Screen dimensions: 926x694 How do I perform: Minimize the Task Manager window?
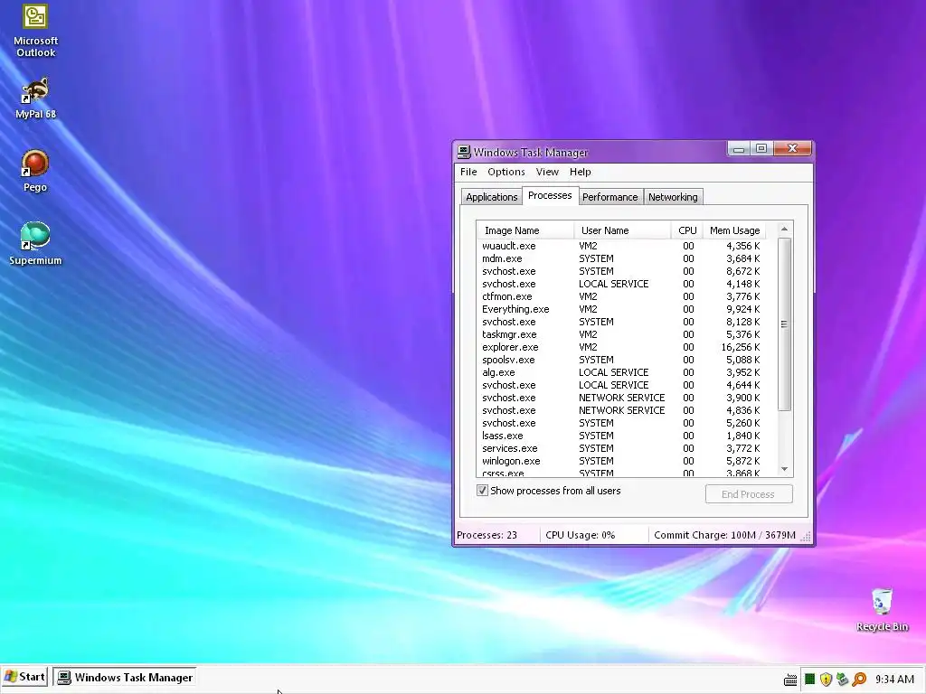click(738, 148)
